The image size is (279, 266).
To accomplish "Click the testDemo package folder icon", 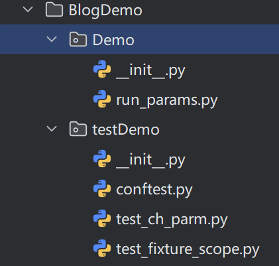I will (x=78, y=129).
